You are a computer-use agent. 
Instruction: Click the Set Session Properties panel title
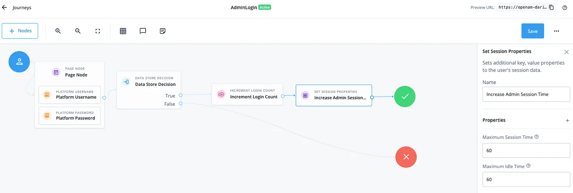[507, 52]
